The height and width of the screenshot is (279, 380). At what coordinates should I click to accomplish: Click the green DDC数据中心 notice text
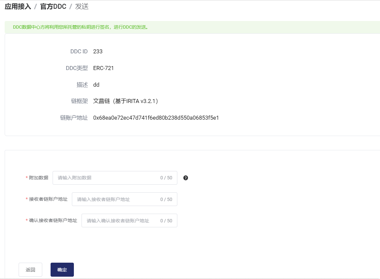81,27
